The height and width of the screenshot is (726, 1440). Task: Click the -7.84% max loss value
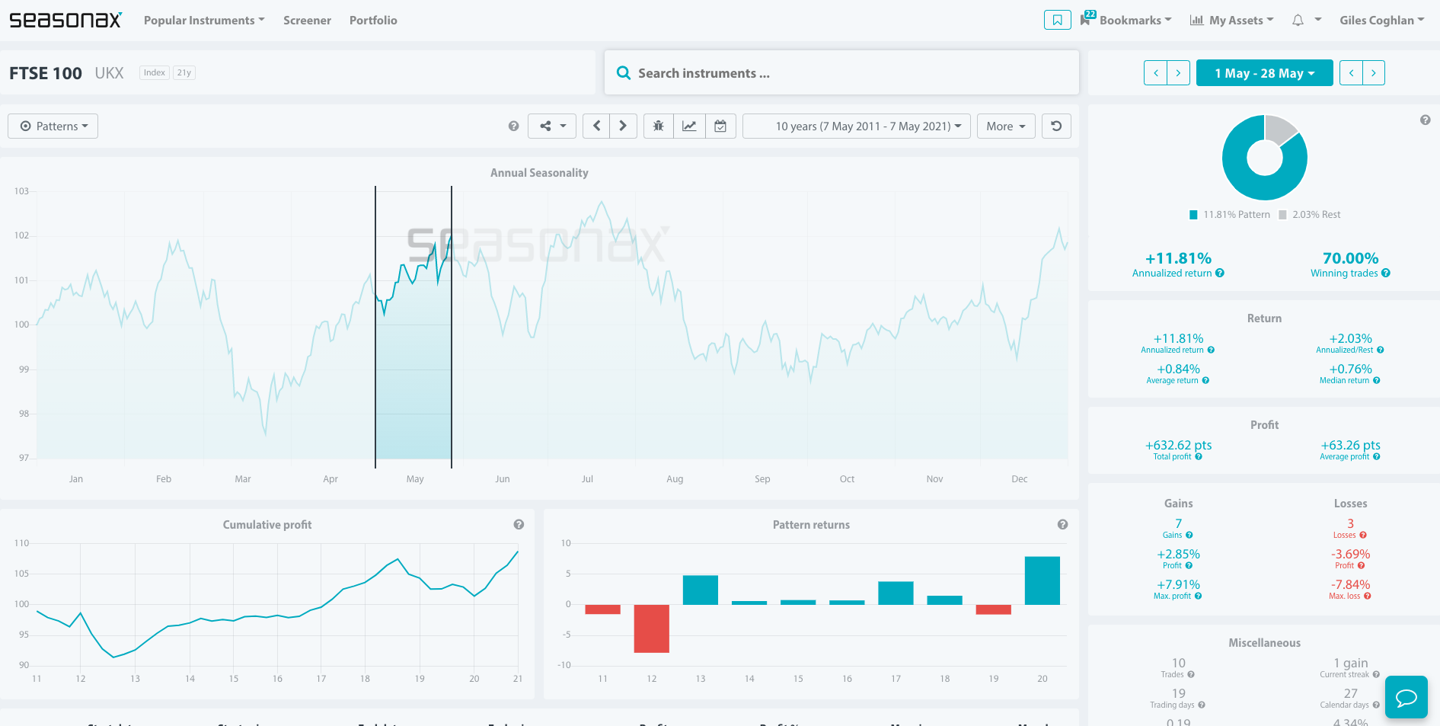[x=1350, y=584]
